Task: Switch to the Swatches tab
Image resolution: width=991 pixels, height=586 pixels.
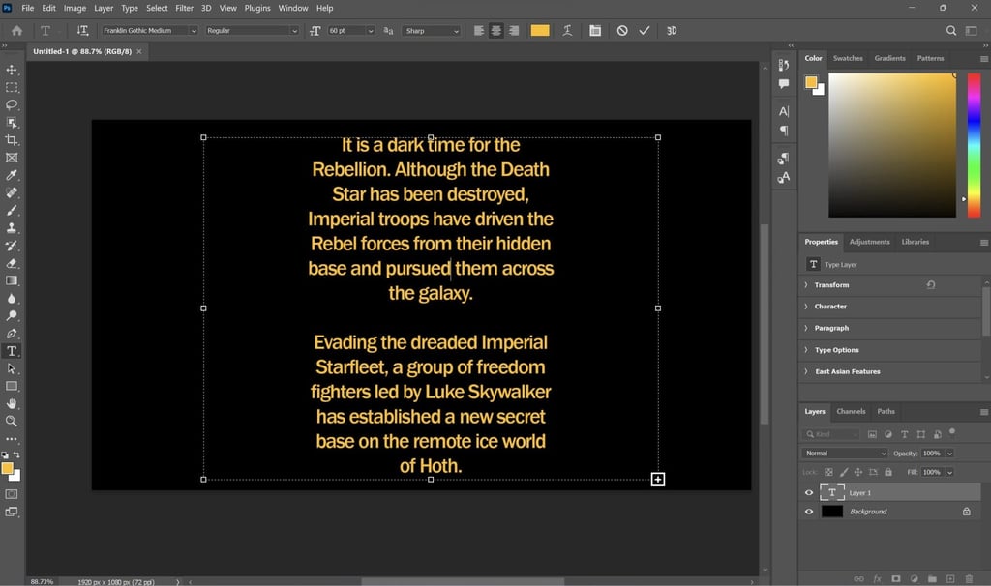Action: pyautogui.click(x=848, y=58)
